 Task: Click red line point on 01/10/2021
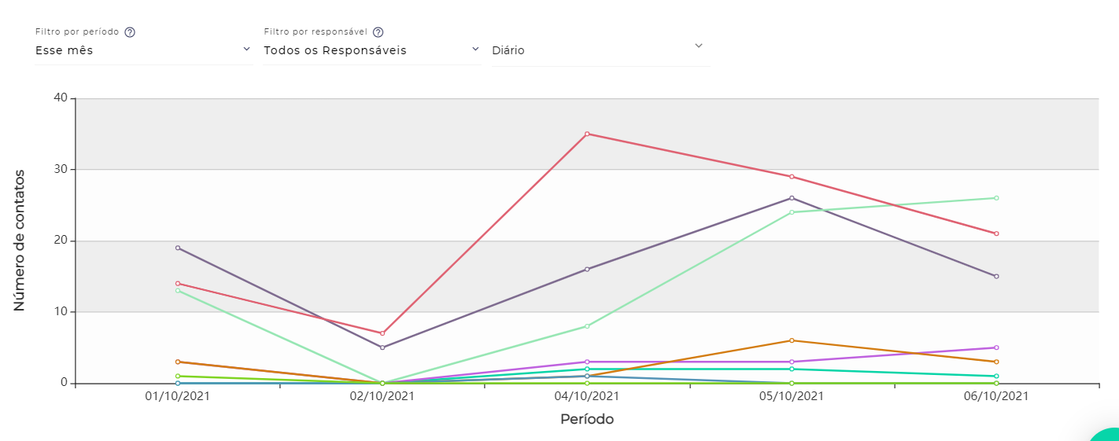[178, 284]
